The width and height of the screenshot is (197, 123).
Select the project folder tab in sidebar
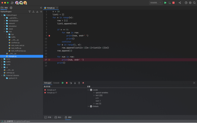(4, 8)
